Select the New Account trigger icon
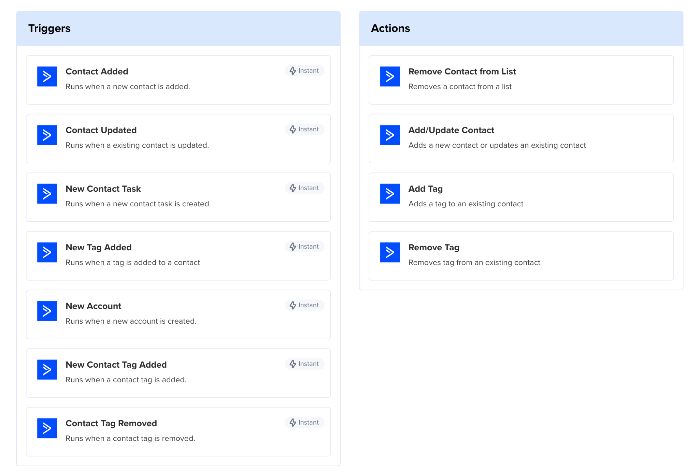This screenshot has height=472, width=699. point(47,311)
